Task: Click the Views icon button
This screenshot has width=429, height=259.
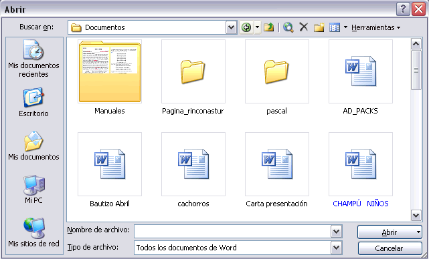Action: [x=335, y=27]
